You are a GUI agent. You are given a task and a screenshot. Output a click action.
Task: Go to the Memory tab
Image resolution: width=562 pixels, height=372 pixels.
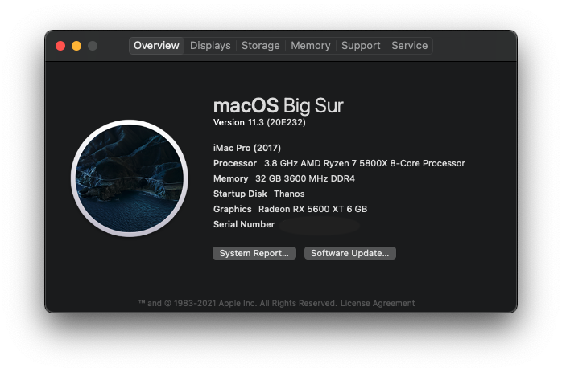(311, 46)
